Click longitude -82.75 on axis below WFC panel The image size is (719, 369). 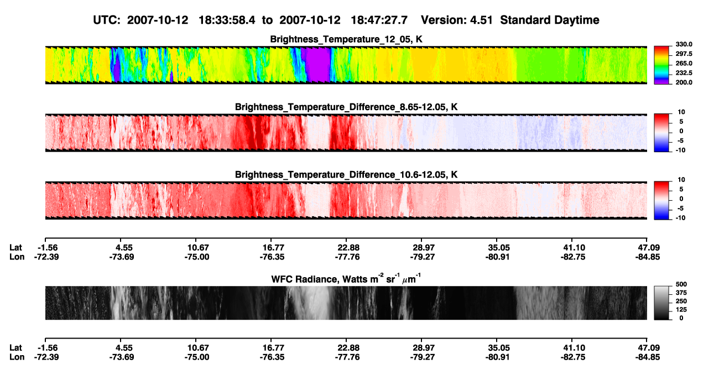[x=574, y=357]
